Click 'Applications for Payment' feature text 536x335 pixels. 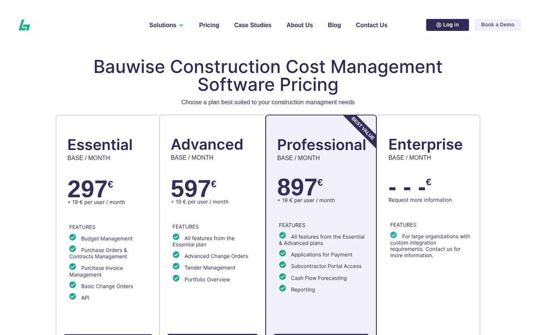[322, 255]
